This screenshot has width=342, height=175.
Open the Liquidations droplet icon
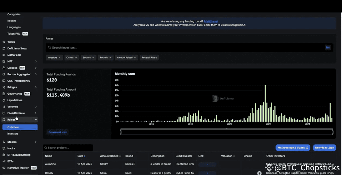click(4, 100)
